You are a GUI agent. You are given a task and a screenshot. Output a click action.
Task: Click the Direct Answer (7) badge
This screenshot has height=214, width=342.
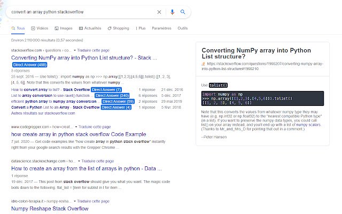pyautogui.click(x=106, y=90)
